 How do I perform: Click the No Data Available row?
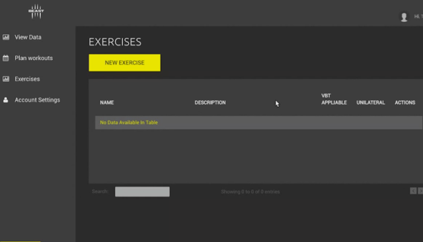tap(258, 123)
